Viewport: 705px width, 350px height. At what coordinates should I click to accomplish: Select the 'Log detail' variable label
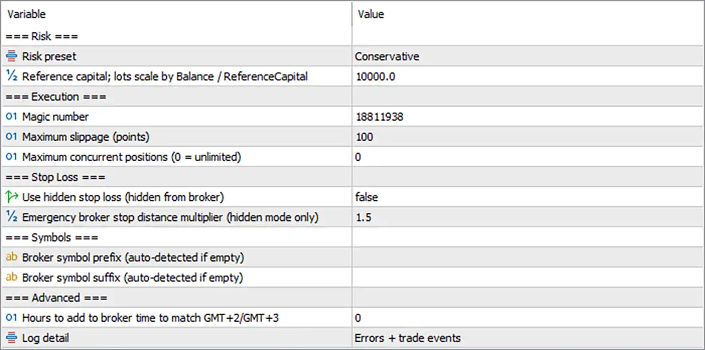click(46, 338)
